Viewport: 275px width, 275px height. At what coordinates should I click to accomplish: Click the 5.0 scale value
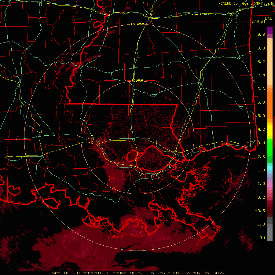261,116
